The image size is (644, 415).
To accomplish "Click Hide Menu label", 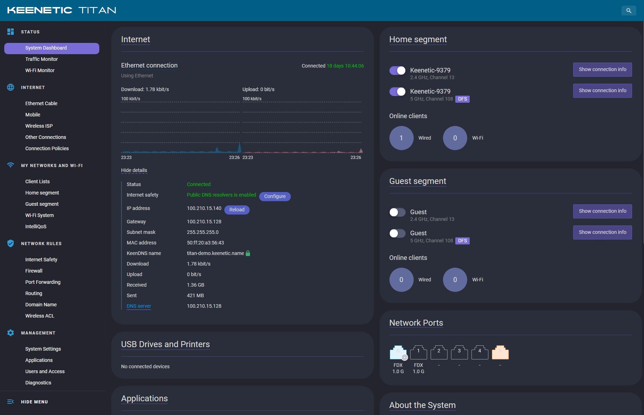I will pyautogui.click(x=35, y=402).
